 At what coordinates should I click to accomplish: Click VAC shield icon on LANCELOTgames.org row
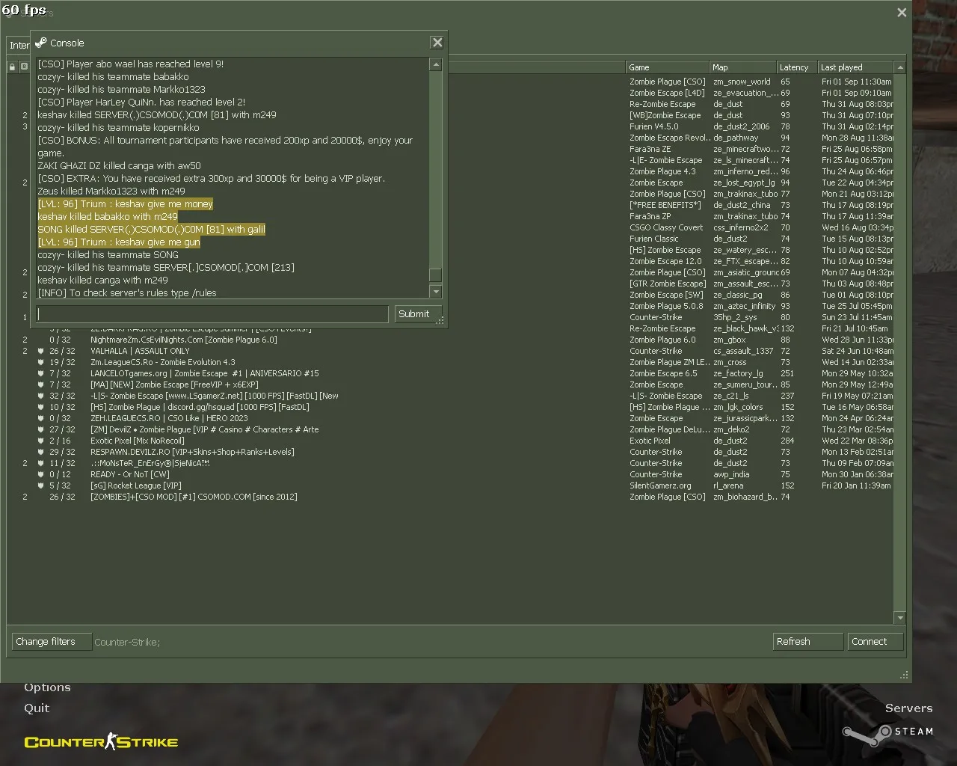tap(42, 373)
